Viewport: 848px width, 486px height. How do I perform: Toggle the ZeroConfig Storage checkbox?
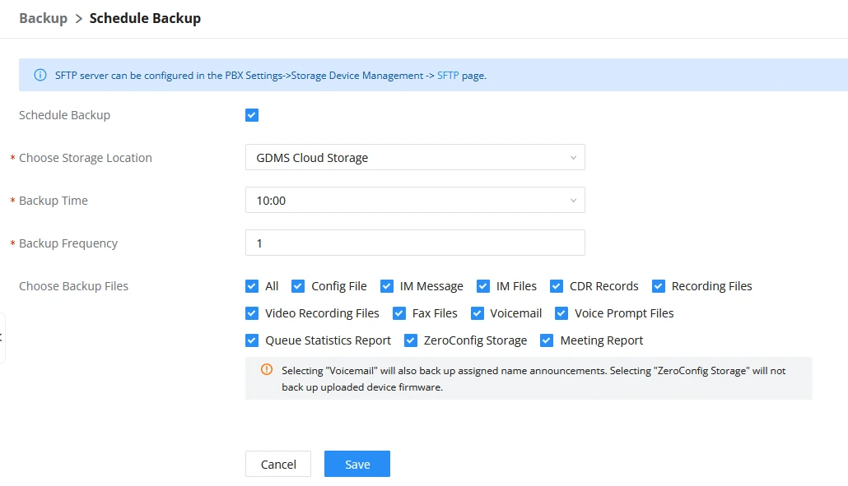411,340
